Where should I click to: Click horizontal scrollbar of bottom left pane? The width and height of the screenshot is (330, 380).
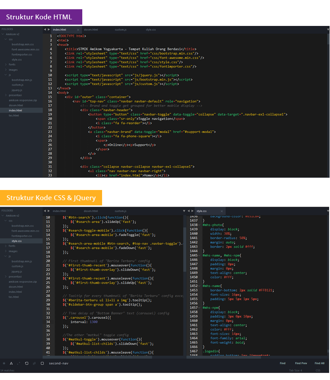[x=98, y=357]
